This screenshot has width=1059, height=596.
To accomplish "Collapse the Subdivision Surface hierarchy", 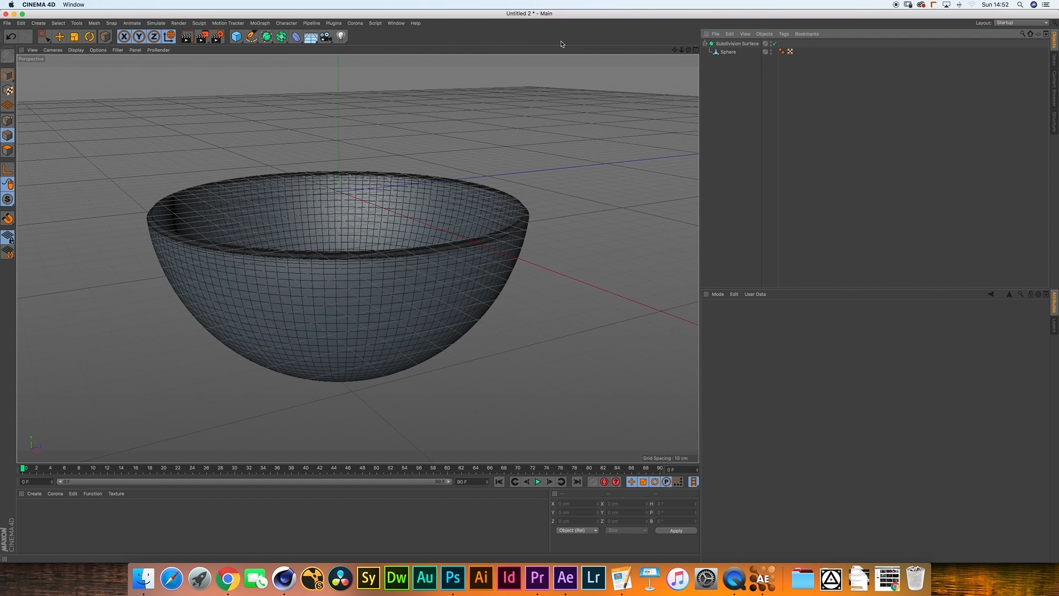I will click(704, 43).
